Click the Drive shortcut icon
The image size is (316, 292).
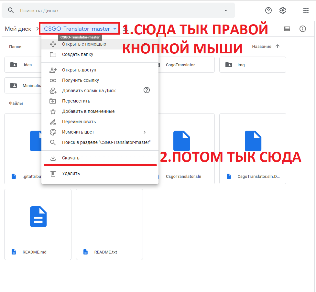click(53, 91)
